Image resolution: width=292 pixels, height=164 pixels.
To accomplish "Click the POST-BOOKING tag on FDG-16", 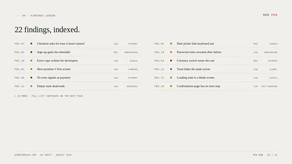I will [x=269, y=86].
